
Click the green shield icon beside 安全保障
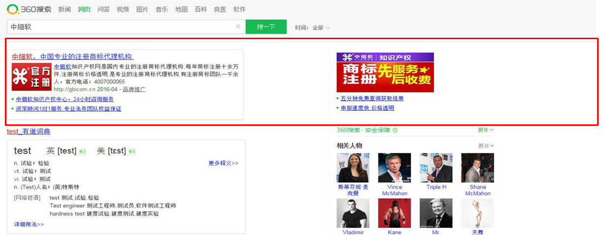395,130
